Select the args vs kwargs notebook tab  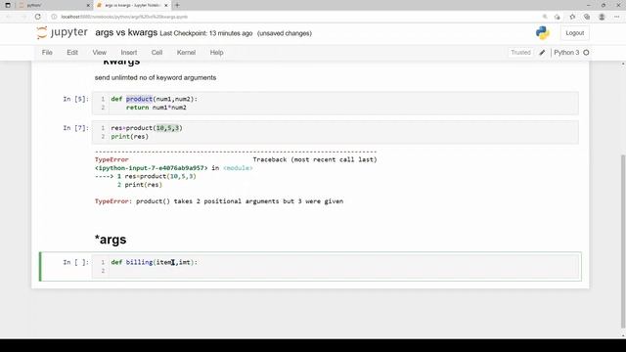click(x=132, y=5)
